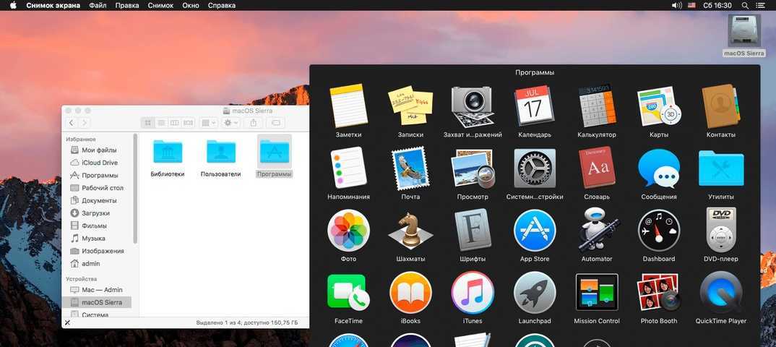Open the Automator app
The image size is (776, 347).
click(596, 231)
